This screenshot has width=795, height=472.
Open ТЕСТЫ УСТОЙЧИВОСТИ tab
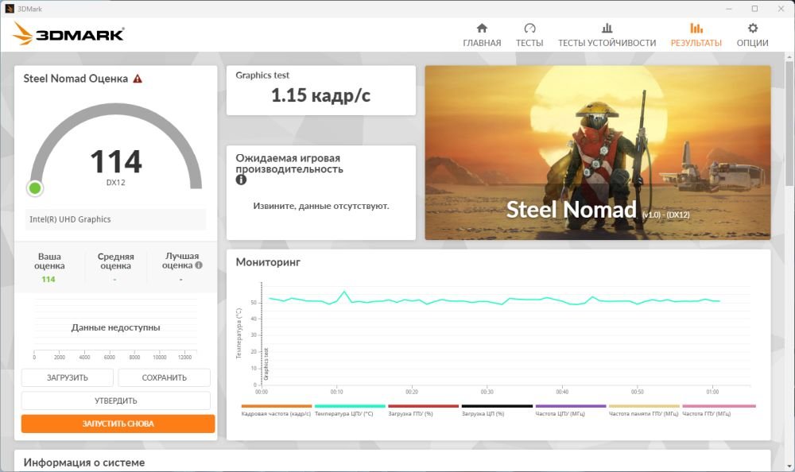607,35
